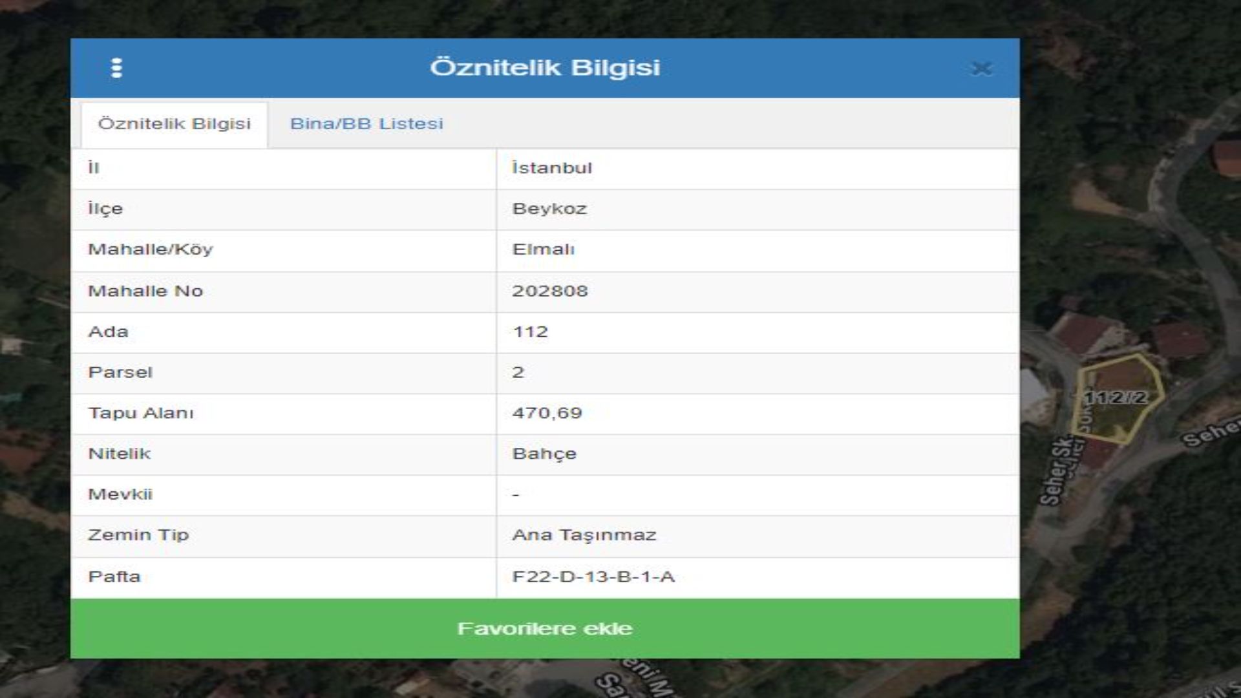
Task: Click the Parsel value 2
Action: tap(518, 372)
